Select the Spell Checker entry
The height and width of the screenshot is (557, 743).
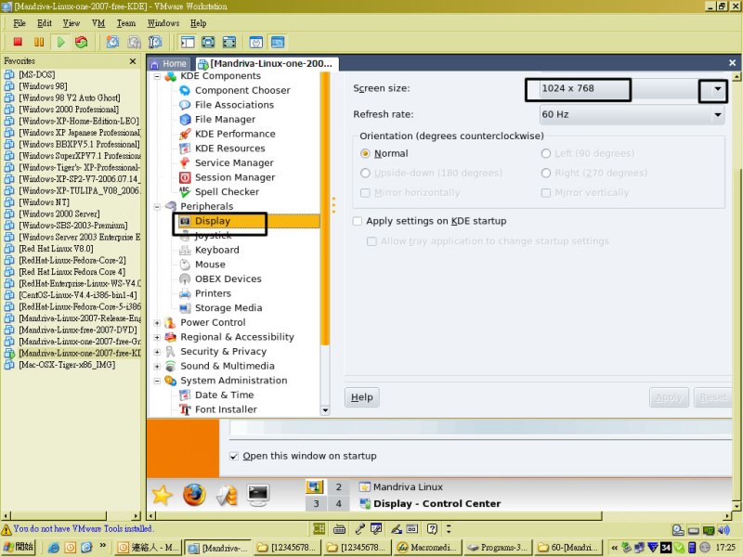[x=227, y=192]
